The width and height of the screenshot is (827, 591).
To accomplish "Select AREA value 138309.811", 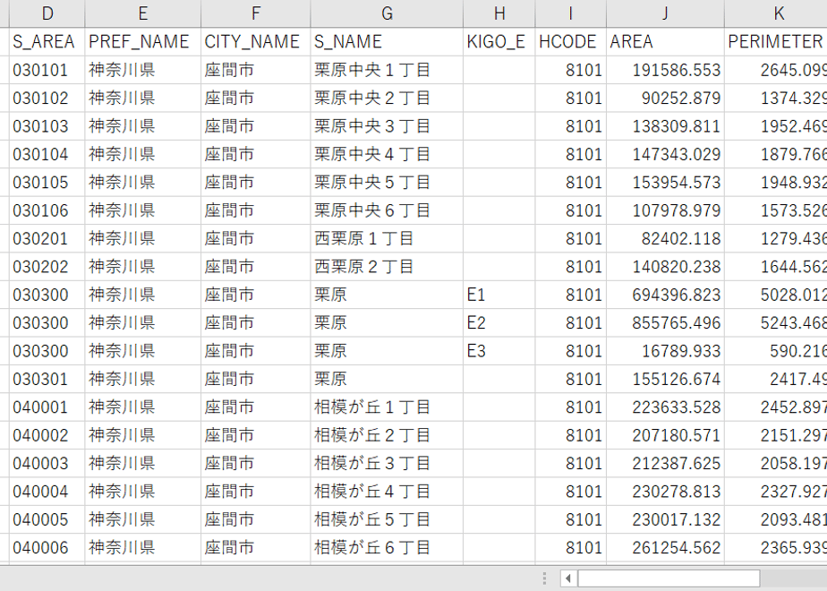I will coord(666,126).
